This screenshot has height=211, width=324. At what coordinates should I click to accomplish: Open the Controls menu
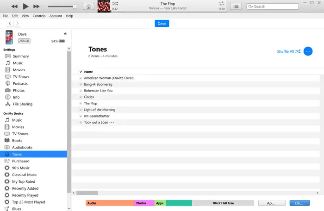(x=39, y=16)
